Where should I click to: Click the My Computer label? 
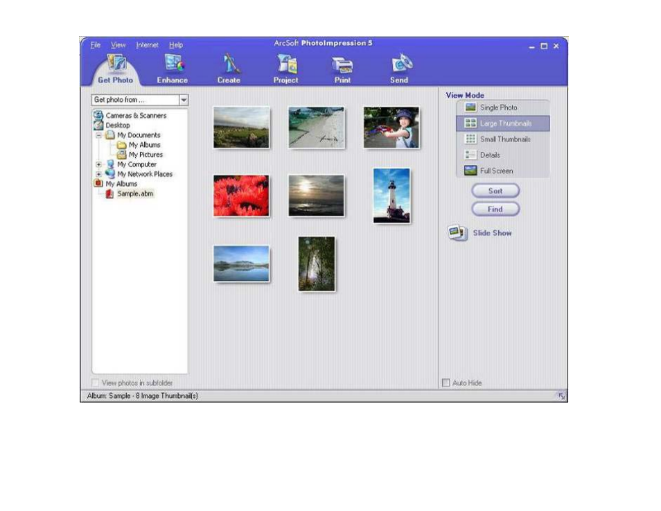[137, 164]
